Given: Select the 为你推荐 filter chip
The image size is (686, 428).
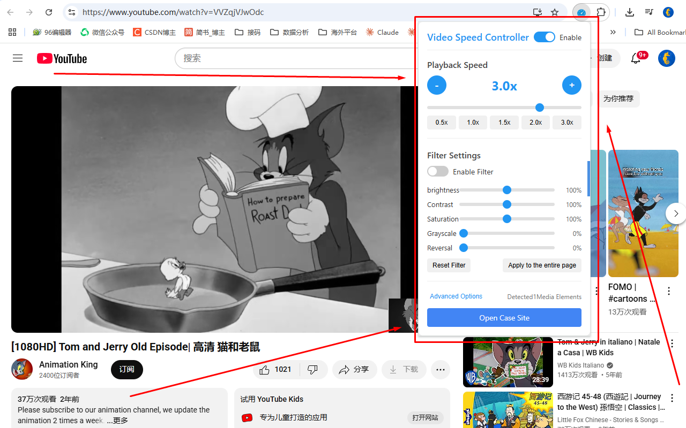Looking at the screenshot, I should (x=618, y=98).
